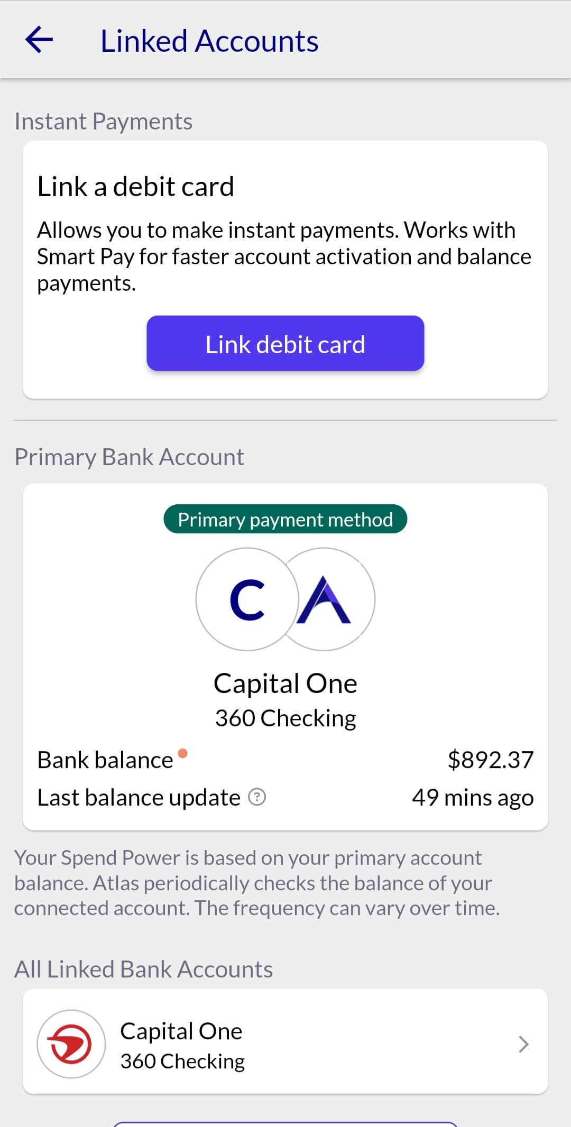Viewport: 571px width, 1127px height.
Task: Tap the Primary payment method badge
Action: 285,520
